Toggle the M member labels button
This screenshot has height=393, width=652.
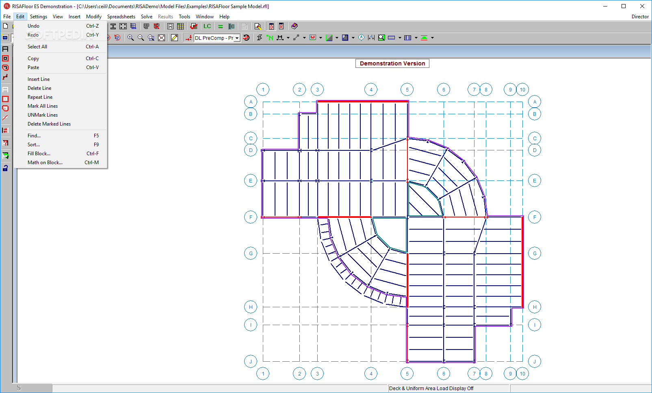(x=280, y=38)
